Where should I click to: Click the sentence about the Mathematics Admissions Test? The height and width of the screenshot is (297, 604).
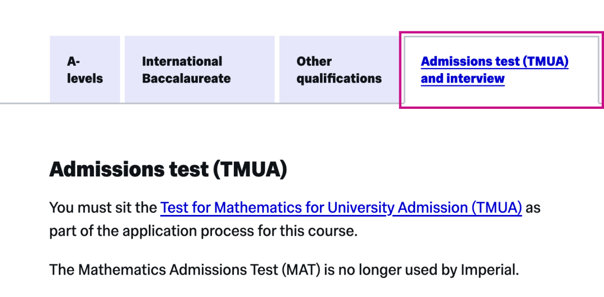tap(284, 270)
